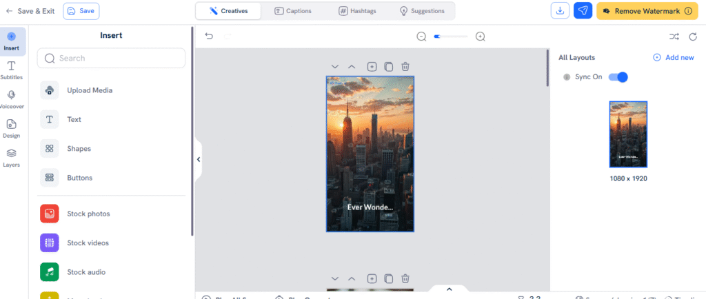Open the Subtitles sidebar panel
Viewport: 706px width, 299px height.
click(x=11, y=70)
